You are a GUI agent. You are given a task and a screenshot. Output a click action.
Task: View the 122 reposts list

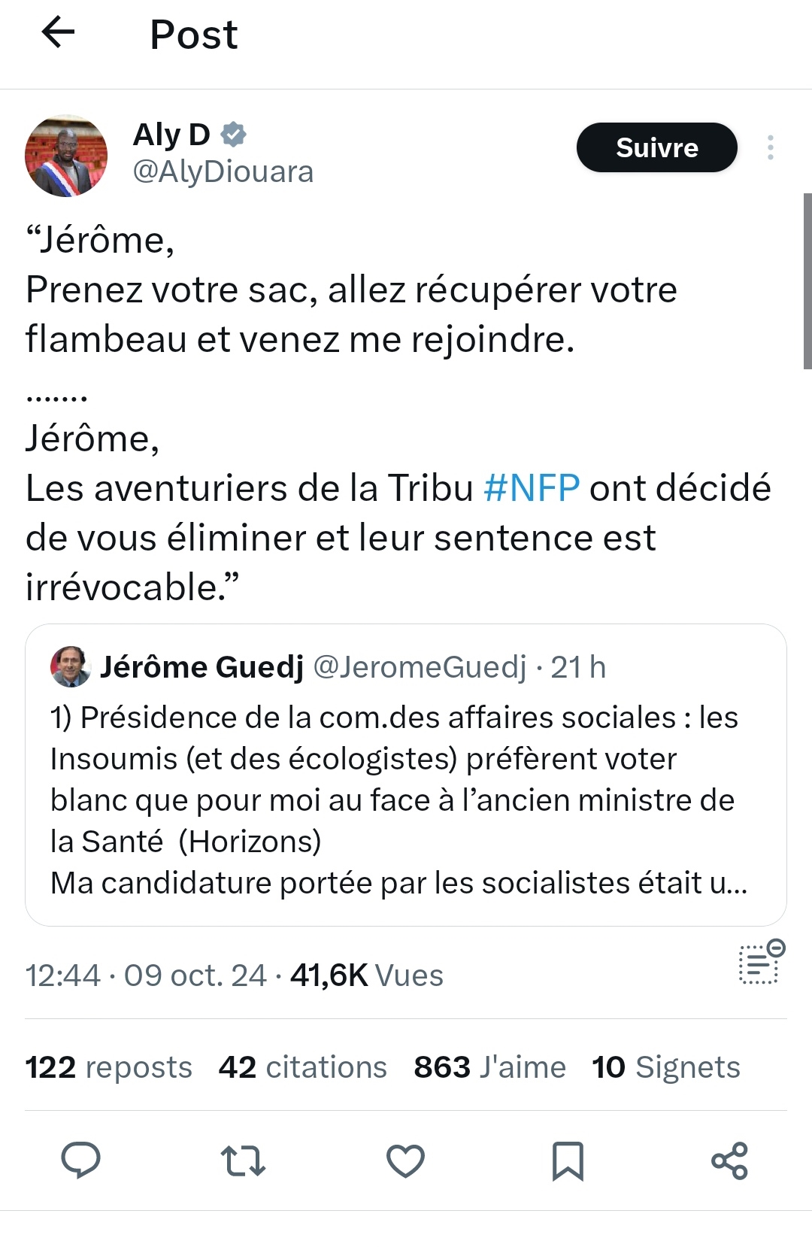108,1066
